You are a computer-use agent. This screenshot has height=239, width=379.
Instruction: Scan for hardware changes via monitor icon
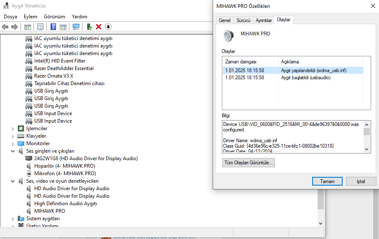[76, 27]
